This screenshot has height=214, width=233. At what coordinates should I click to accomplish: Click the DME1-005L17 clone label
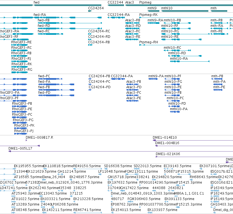[x=20, y=149]
